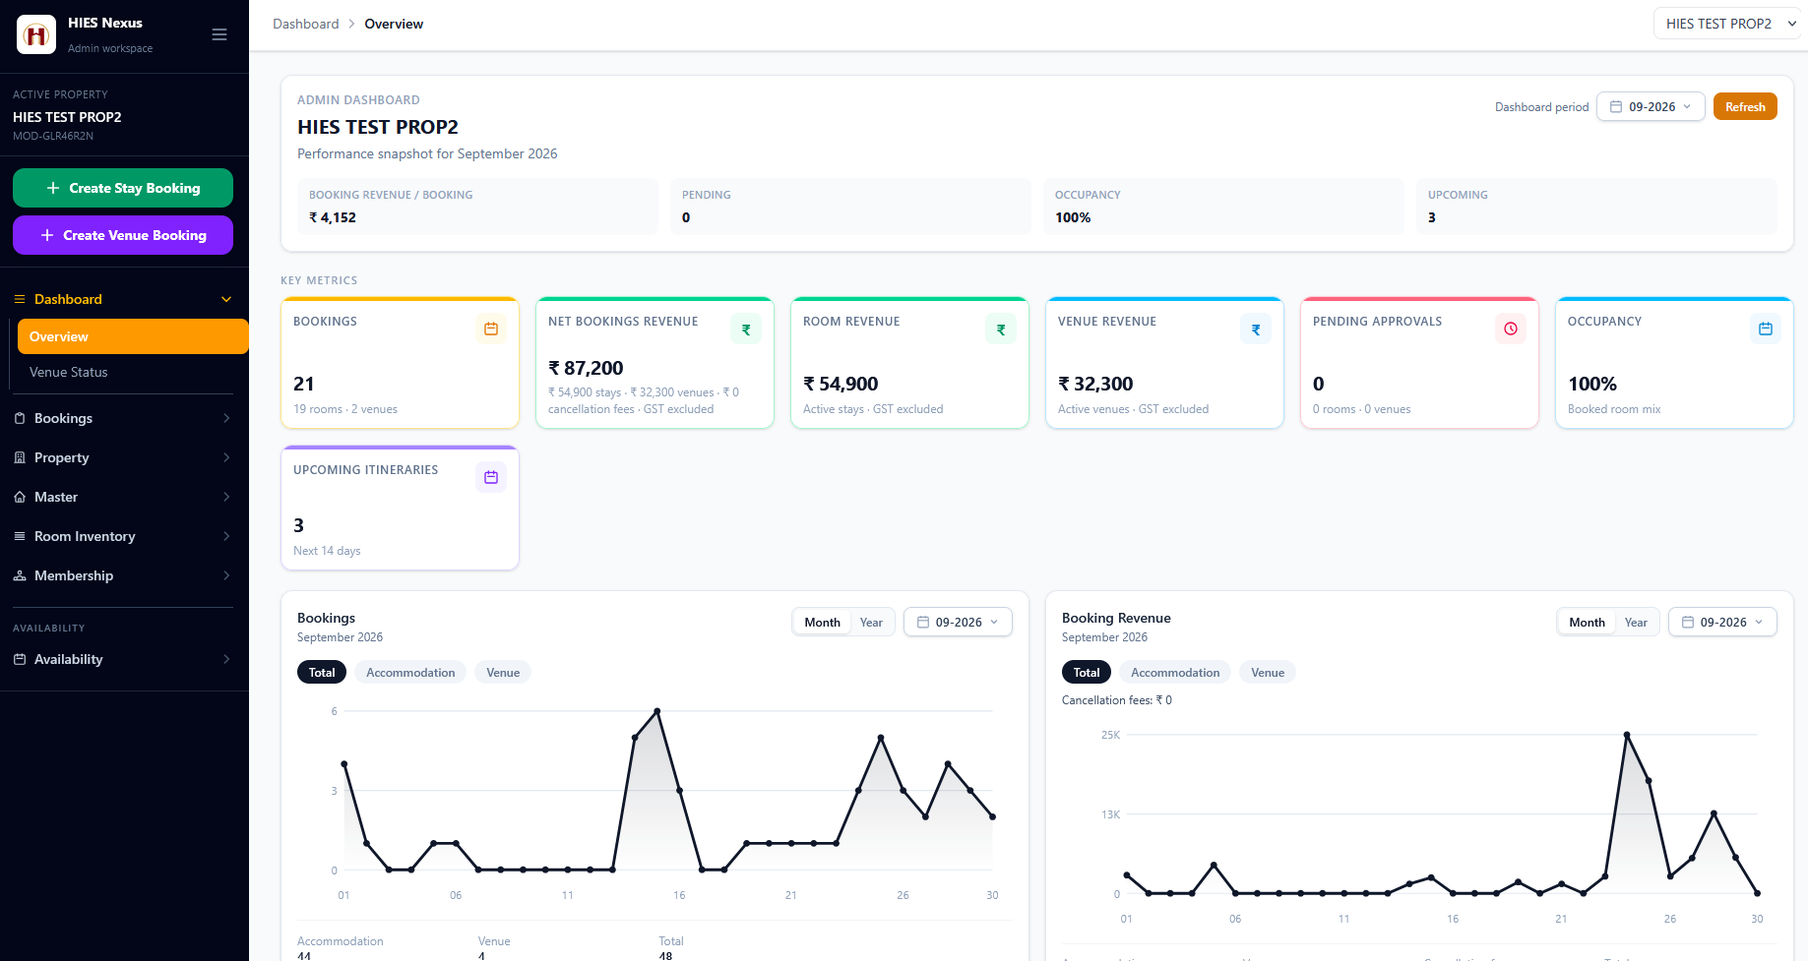Click the HIES Nexus logo icon
The image size is (1808, 961).
pyautogui.click(x=36, y=35)
